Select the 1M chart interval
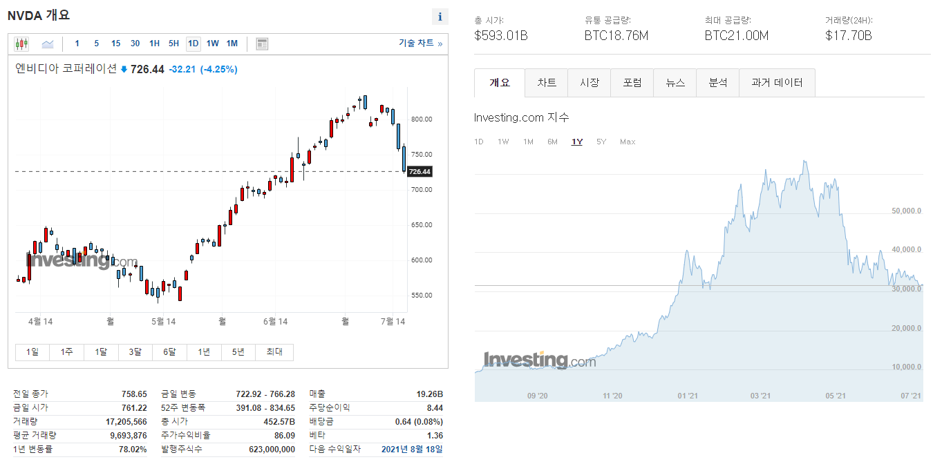The image size is (933, 473). 232,44
